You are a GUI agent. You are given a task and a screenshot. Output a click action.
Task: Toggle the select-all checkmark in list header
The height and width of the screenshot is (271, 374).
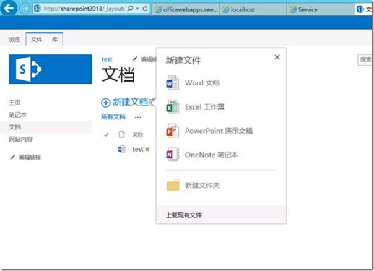coord(107,135)
